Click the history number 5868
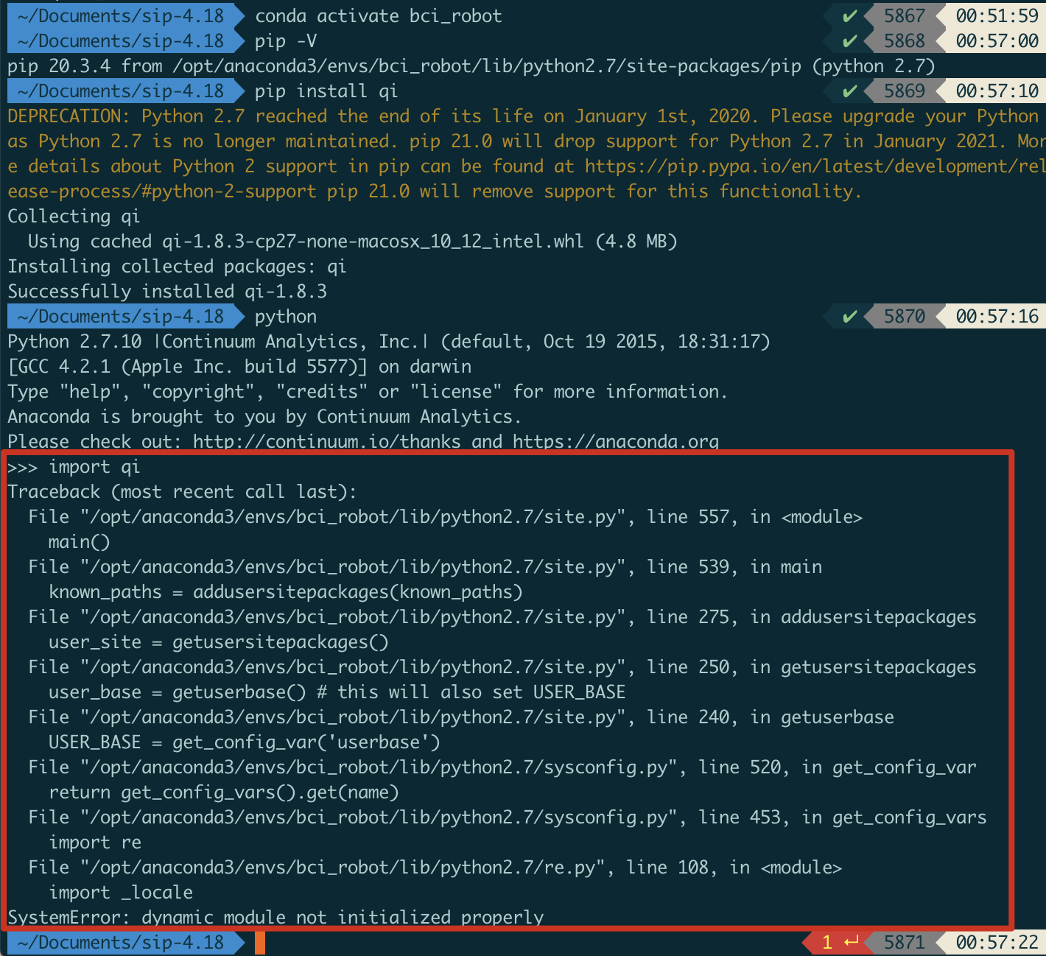The width and height of the screenshot is (1046, 956). [x=905, y=41]
